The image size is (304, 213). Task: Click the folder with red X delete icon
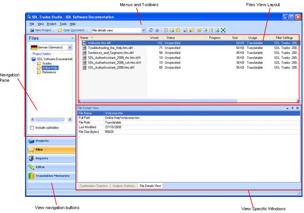click(191, 30)
